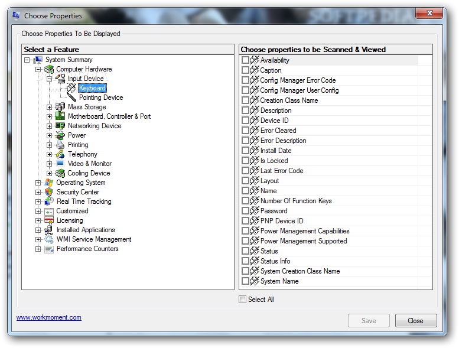Expand the Installed Applications node
The width and height of the screenshot is (459, 348).
point(38,230)
